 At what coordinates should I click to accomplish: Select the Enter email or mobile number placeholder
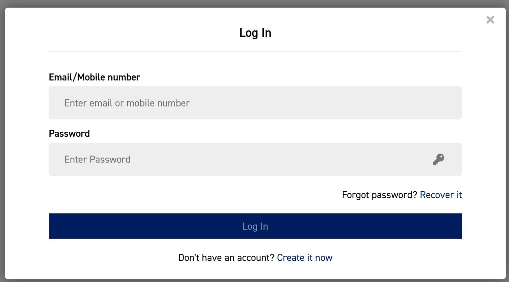click(127, 103)
